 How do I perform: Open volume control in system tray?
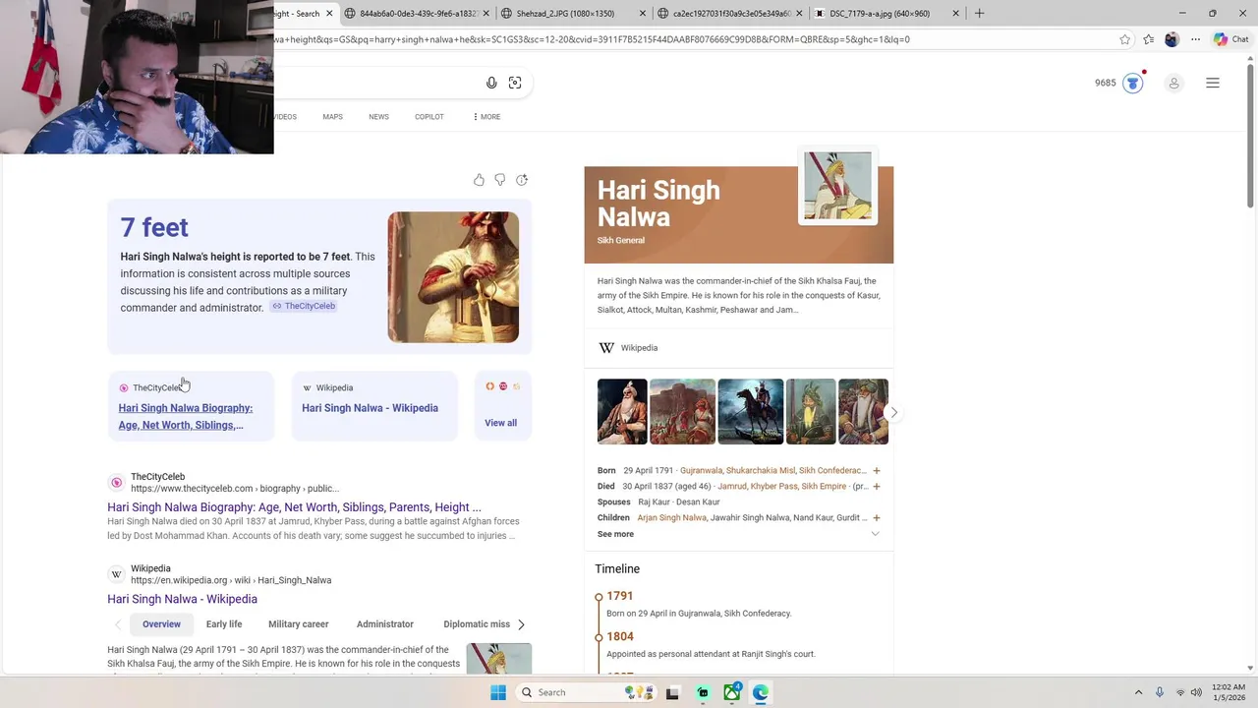point(1196,692)
